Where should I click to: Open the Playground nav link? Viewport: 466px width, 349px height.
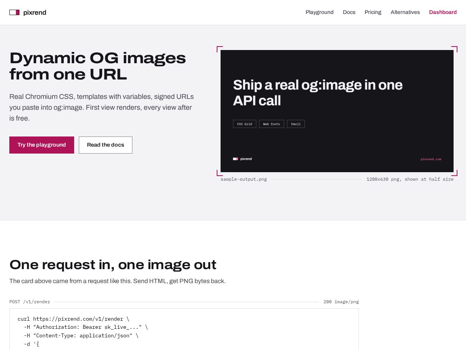(320, 12)
